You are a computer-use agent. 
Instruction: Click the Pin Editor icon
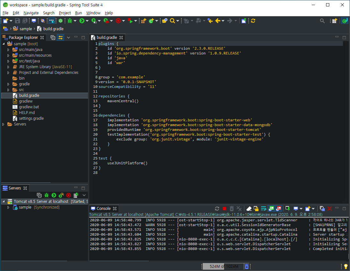pyautogui.click(x=244, y=21)
